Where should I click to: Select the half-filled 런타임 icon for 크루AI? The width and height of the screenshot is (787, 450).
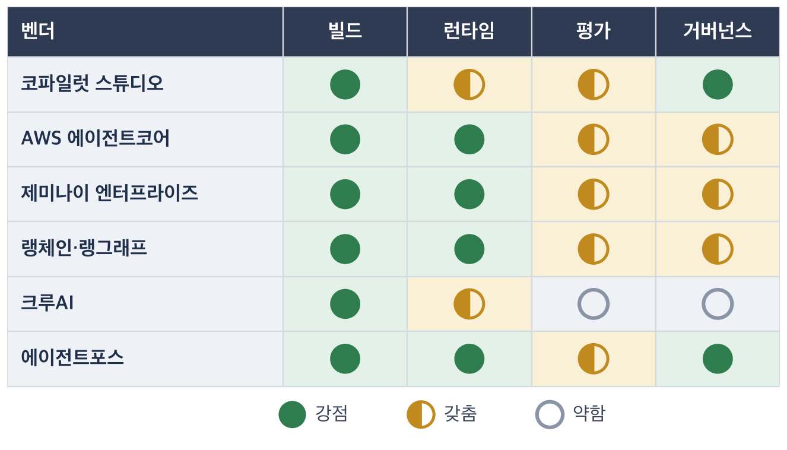[x=469, y=304]
